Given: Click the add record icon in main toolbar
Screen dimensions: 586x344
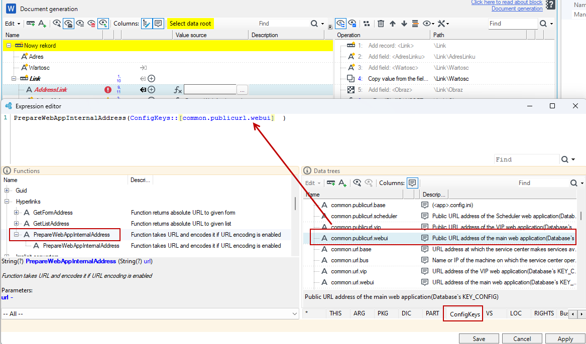Looking at the screenshot, I should coord(31,24).
